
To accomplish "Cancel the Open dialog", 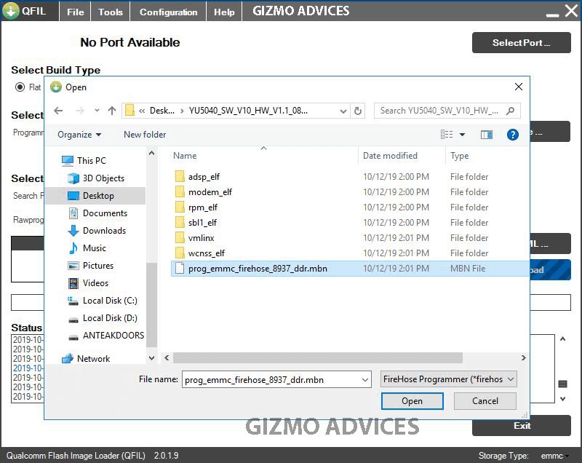I will [x=485, y=401].
